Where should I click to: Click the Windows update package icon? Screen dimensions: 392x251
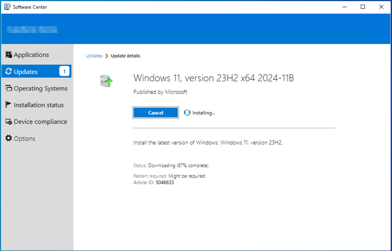pos(106,81)
